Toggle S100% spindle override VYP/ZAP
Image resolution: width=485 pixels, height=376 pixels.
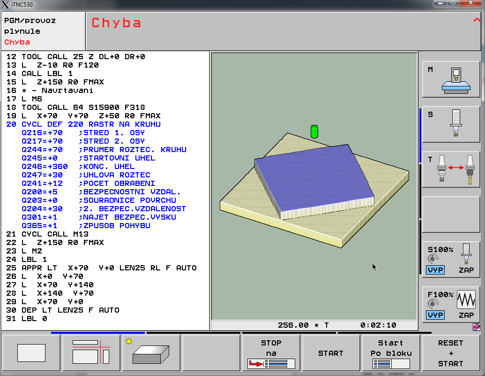(451, 259)
